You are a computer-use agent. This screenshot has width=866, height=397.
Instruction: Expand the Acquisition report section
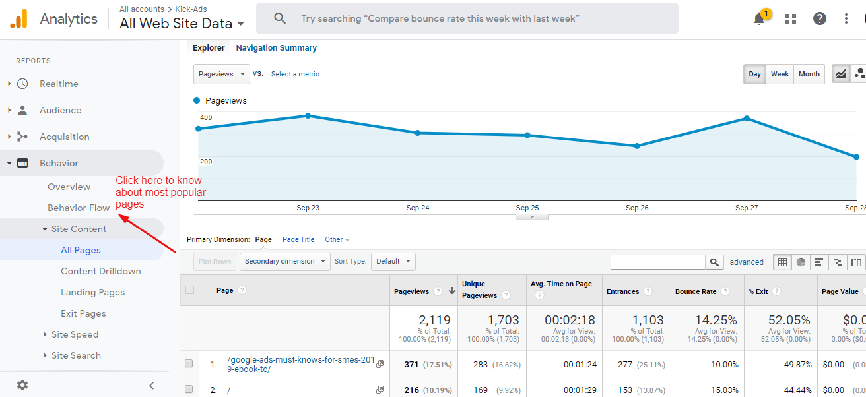pos(9,137)
